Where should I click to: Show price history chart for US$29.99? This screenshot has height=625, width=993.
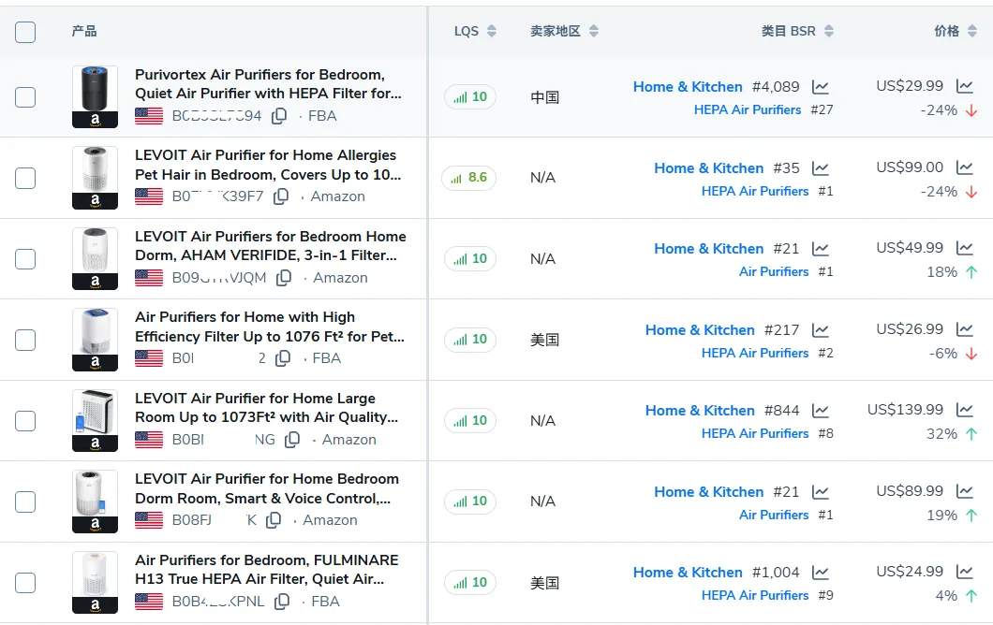(965, 85)
